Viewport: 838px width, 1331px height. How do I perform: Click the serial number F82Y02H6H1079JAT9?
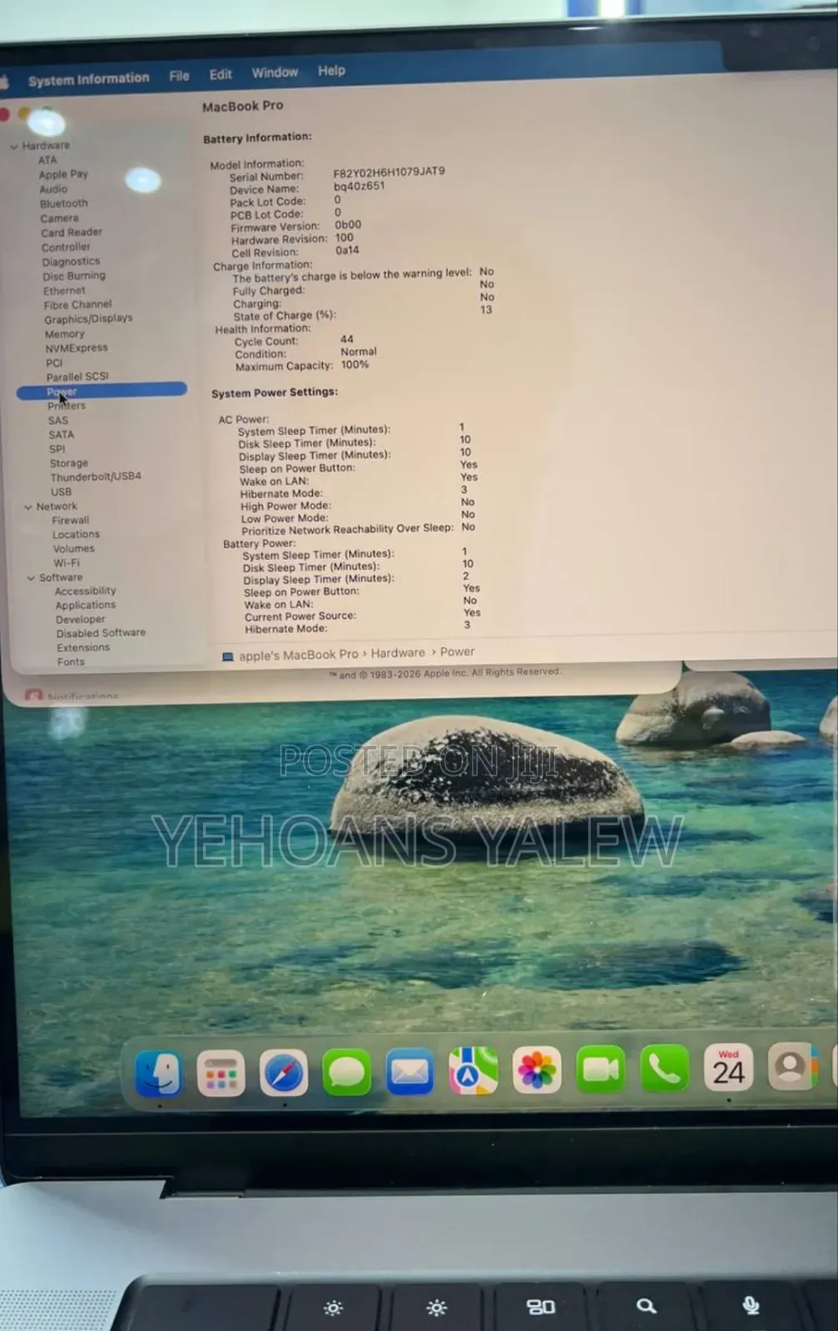(x=389, y=172)
